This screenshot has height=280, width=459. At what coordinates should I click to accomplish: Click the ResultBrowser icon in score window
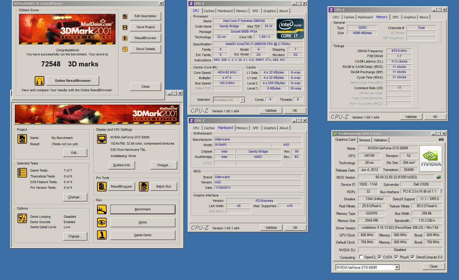click(125, 38)
